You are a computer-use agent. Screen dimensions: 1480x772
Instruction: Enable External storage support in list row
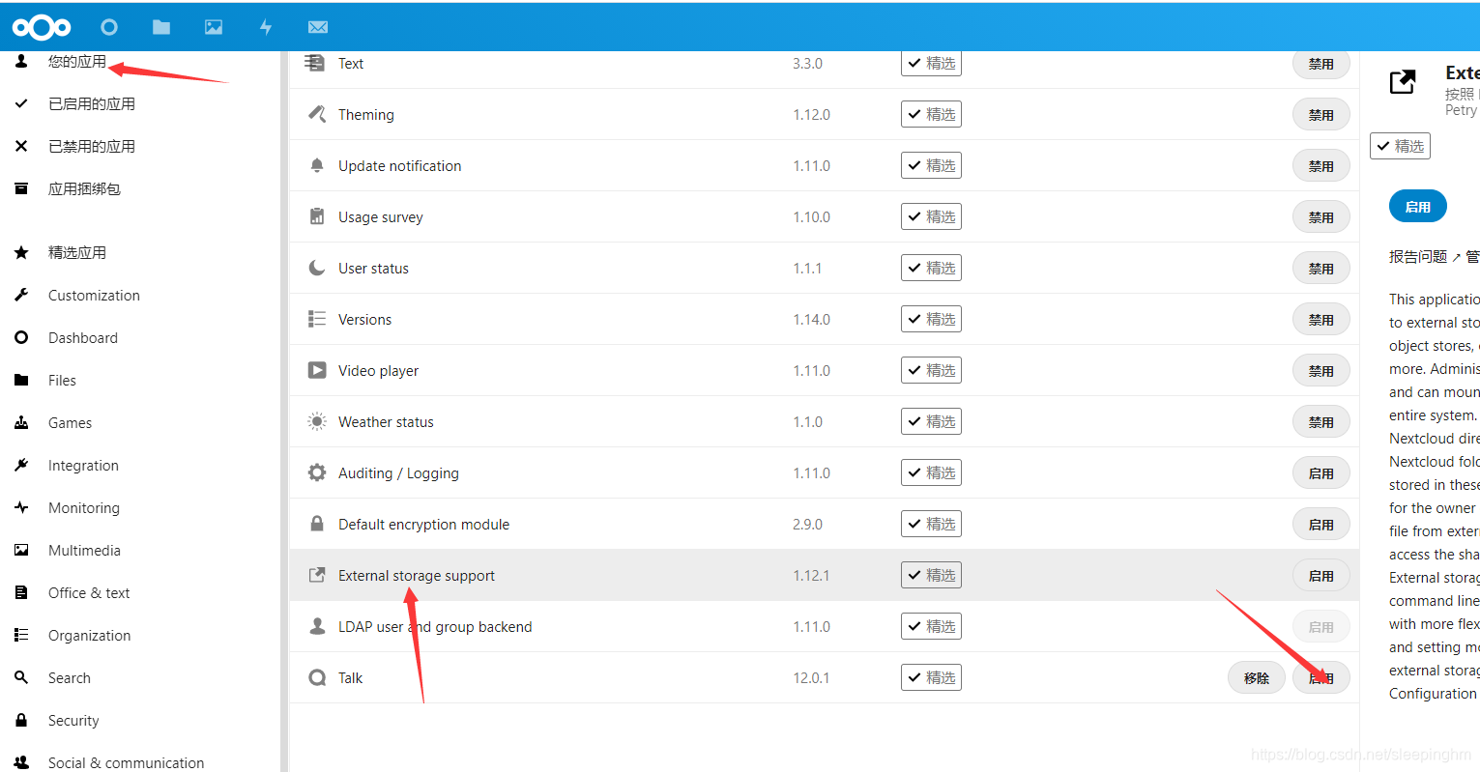[1321, 576]
